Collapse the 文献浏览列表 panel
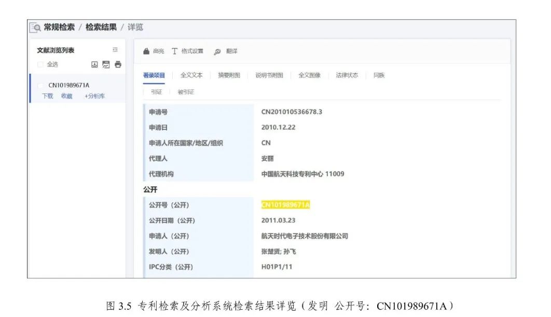This screenshot has height=317, width=551. [x=115, y=50]
